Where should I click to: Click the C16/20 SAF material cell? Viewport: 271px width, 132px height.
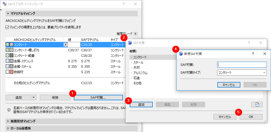click(86, 56)
